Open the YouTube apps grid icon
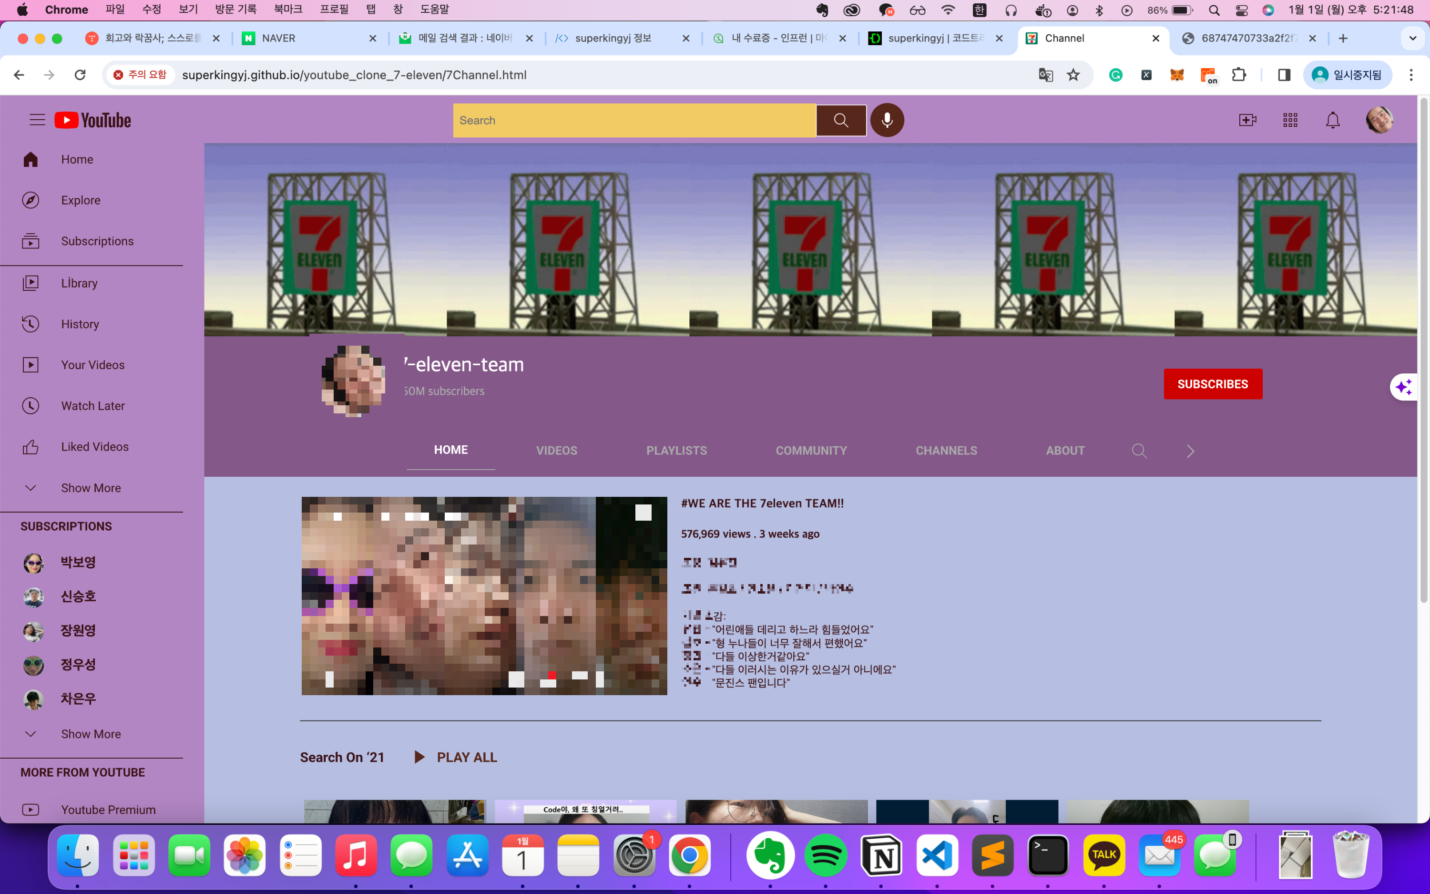1430x894 pixels. click(1290, 120)
